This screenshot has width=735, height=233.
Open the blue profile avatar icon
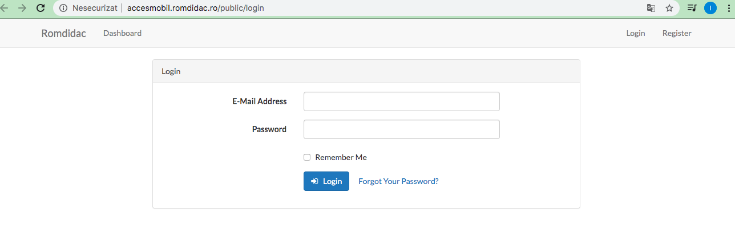[710, 8]
